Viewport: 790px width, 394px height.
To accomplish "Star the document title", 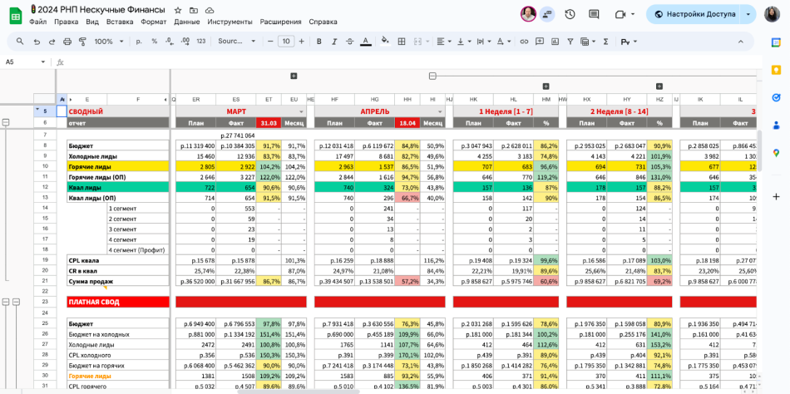I will [178, 9].
